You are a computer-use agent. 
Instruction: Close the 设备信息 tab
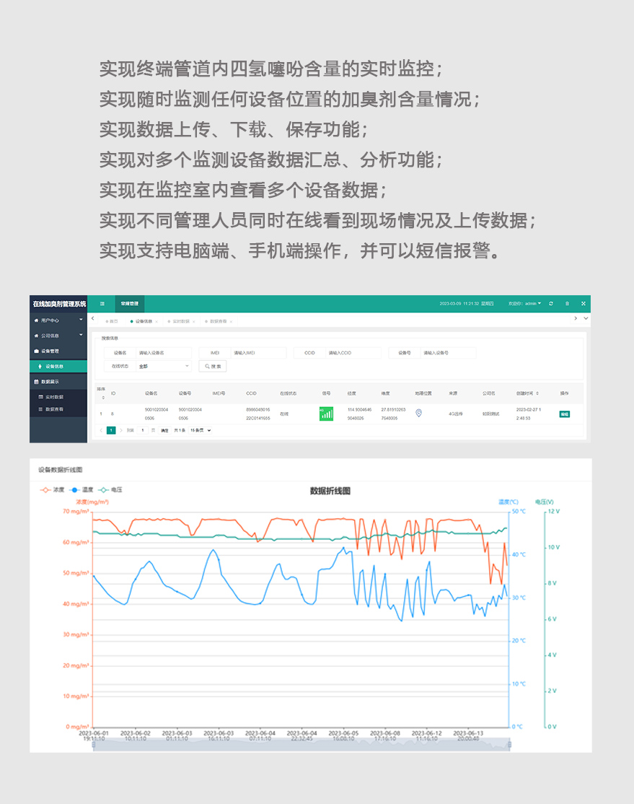157,322
